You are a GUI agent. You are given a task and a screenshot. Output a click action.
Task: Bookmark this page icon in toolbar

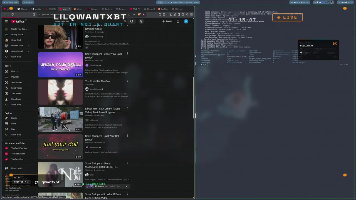tap(34, 14)
